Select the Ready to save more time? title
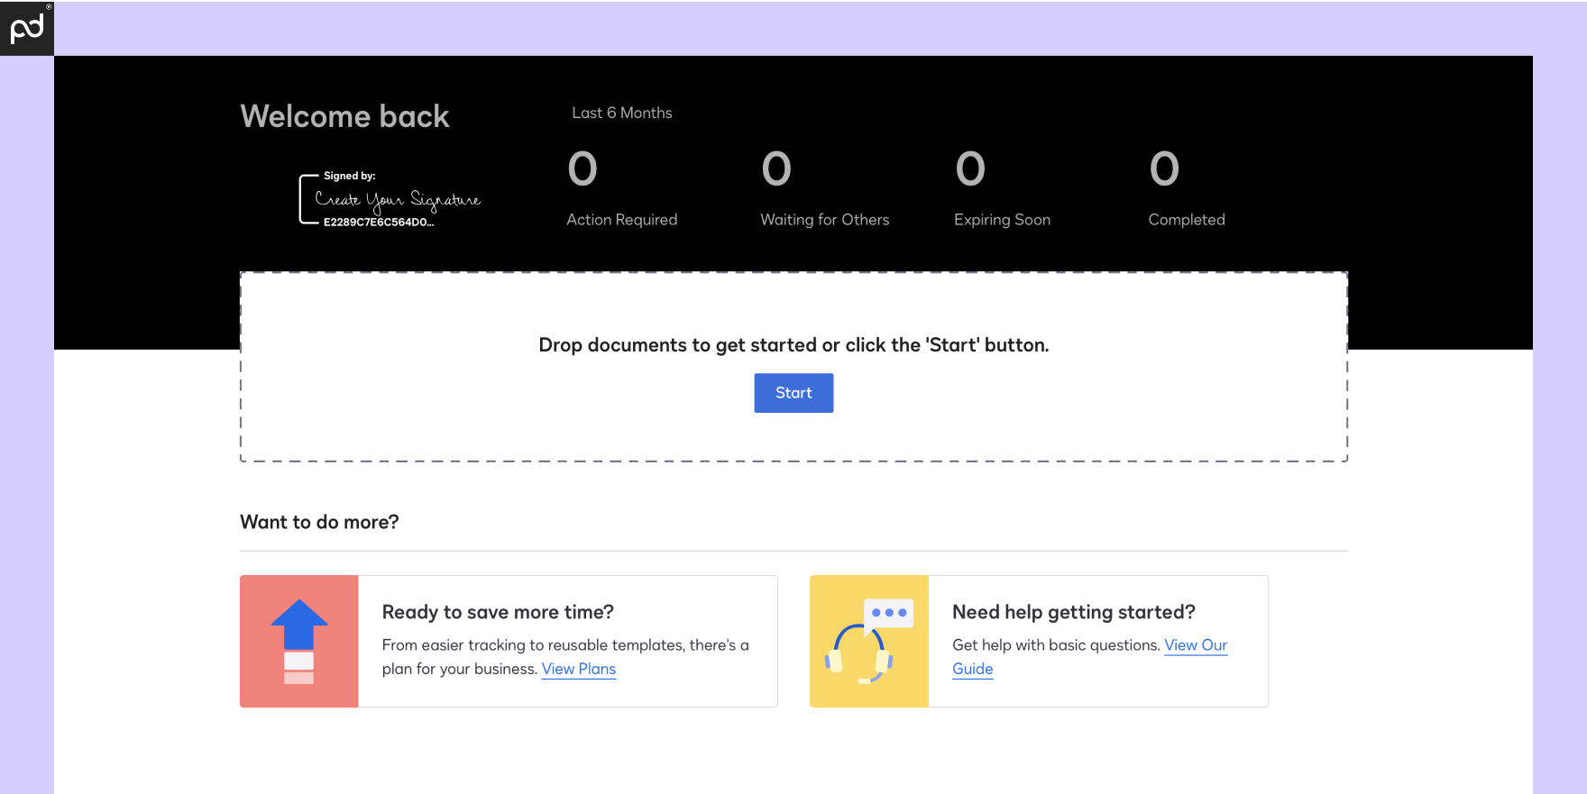The width and height of the screenshot is (1587, 794). [498, 612]
